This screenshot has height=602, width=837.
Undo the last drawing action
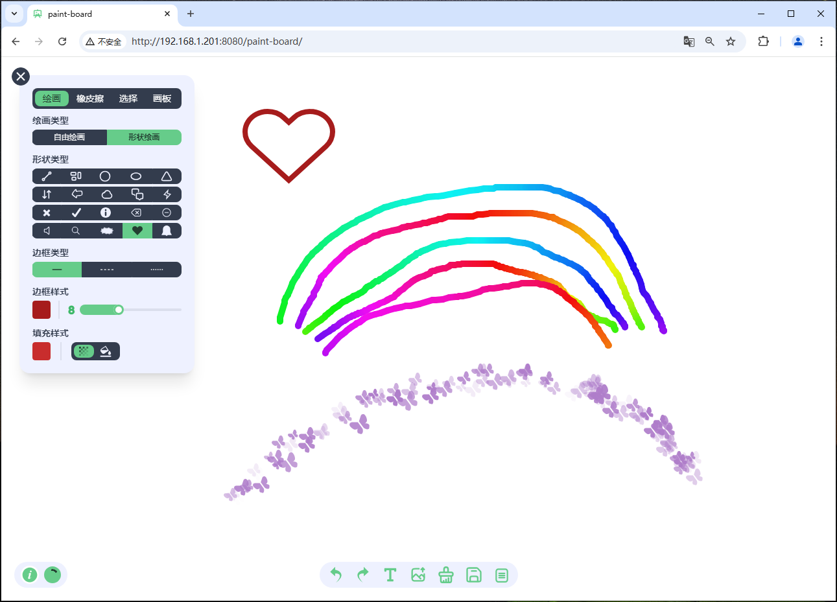[336, 575]
